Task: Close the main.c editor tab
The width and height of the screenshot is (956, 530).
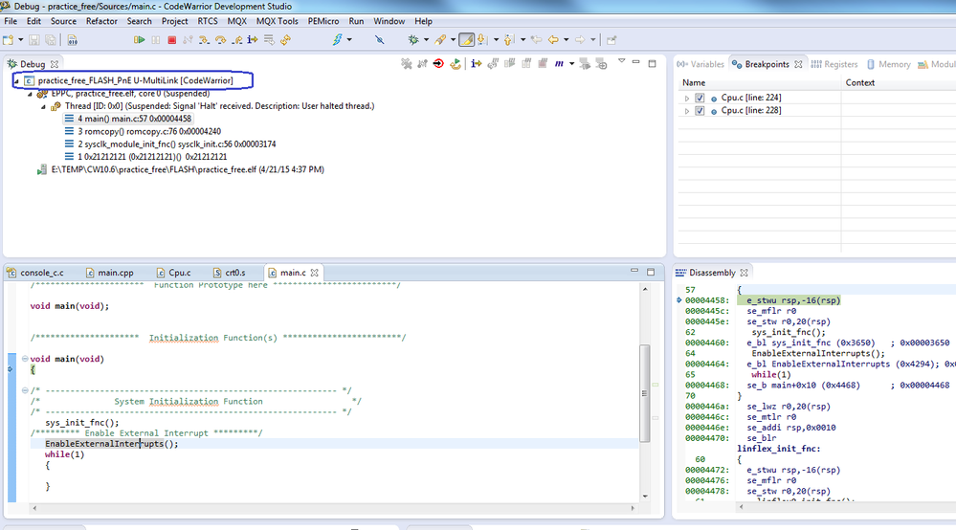Action: click(313, 273)
